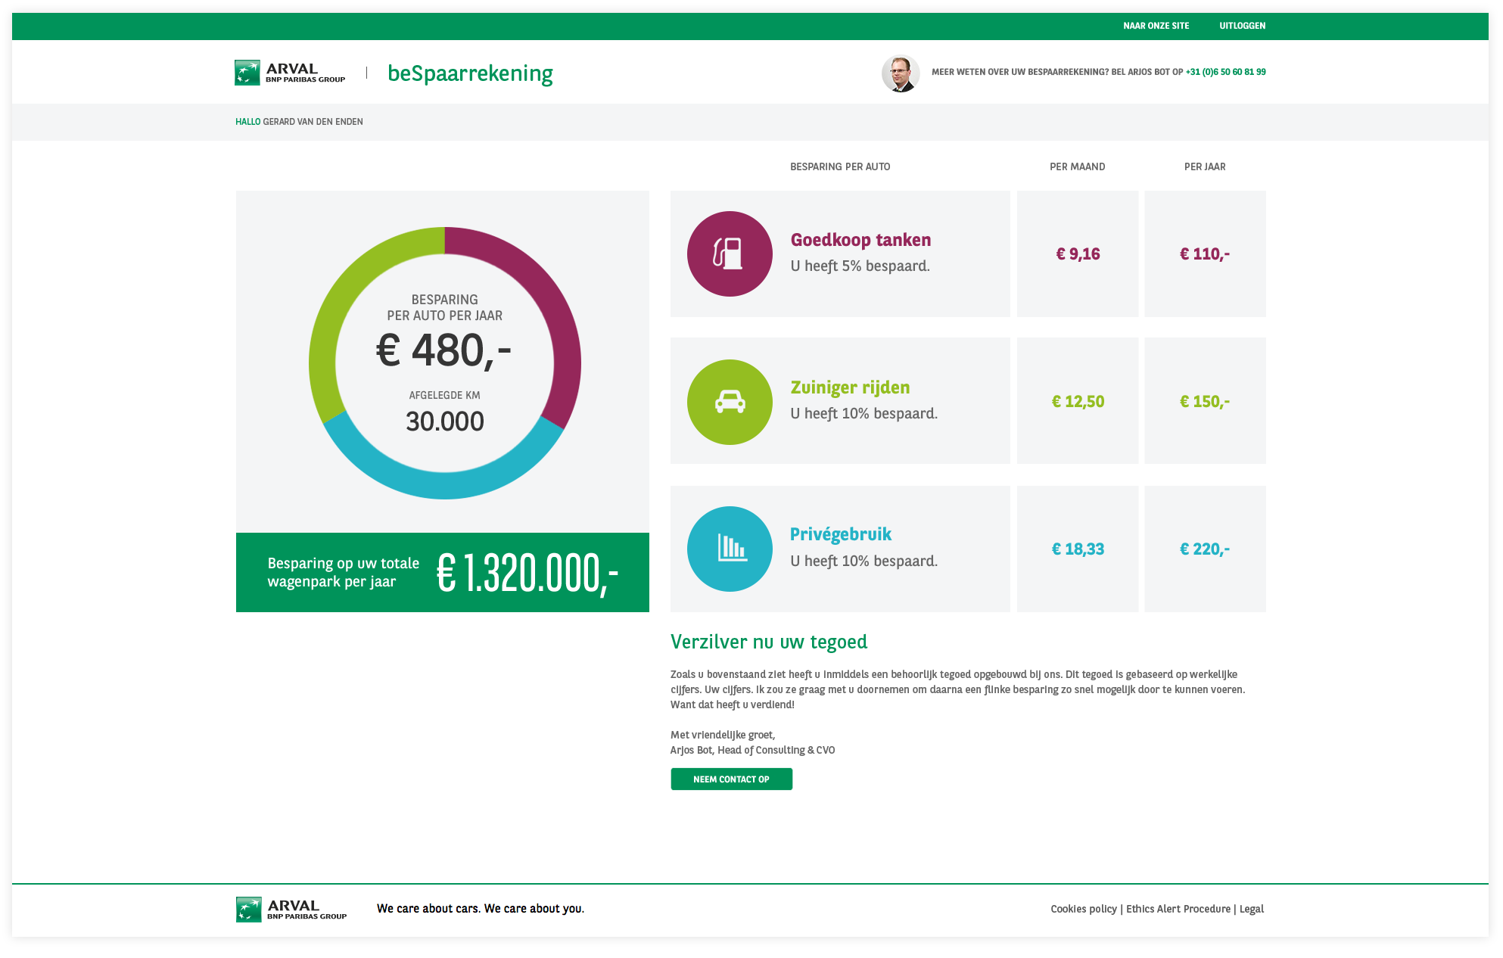1503x958 pixels.
Task: Click the blue donut chart segment
Action: pyautogui.click(x=445, y=484)
